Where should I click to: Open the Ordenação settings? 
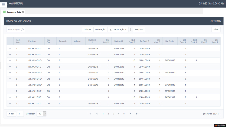pos(100,29)
